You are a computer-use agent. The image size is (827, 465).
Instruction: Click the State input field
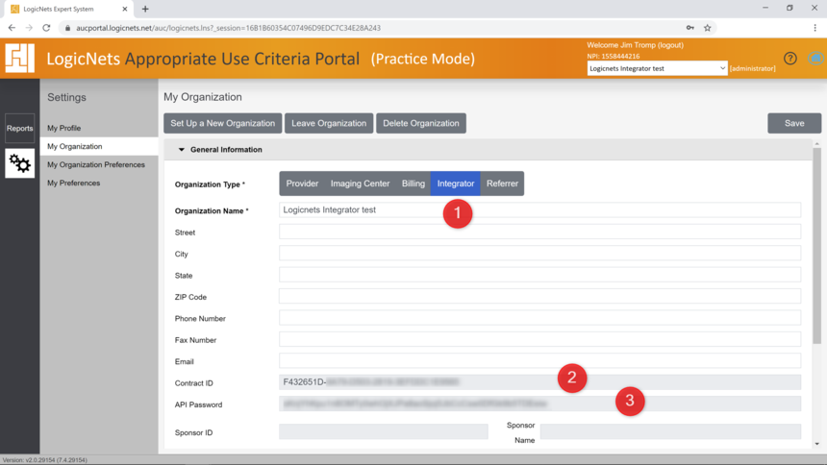point(540,275)
